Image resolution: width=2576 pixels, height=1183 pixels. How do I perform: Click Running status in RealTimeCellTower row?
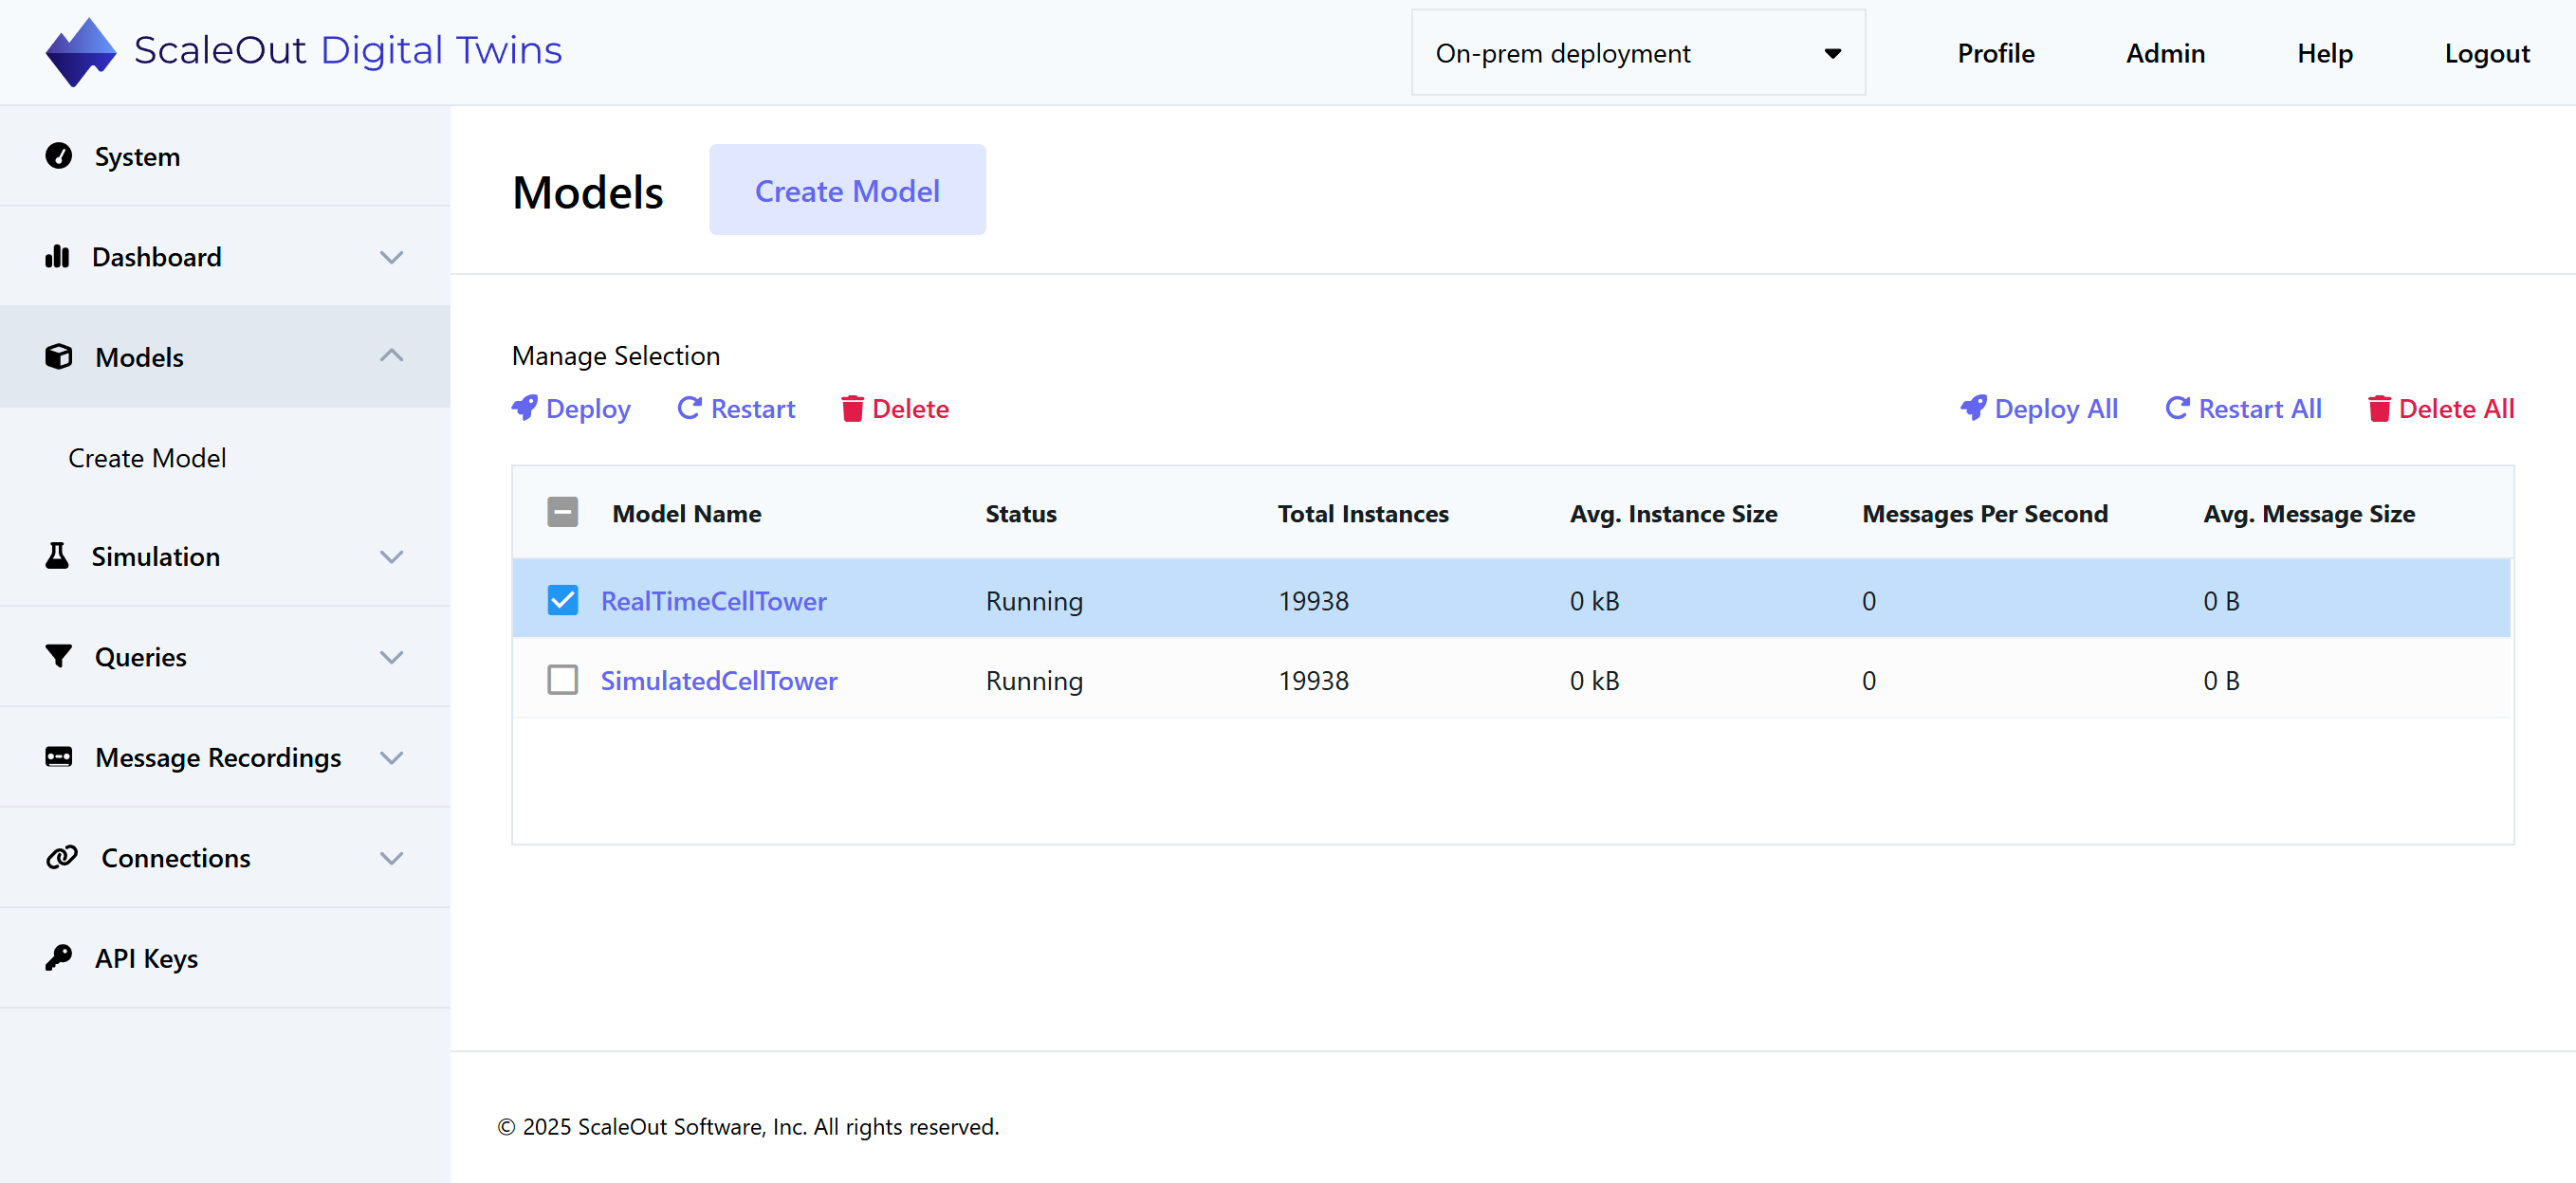[1034, 600]
